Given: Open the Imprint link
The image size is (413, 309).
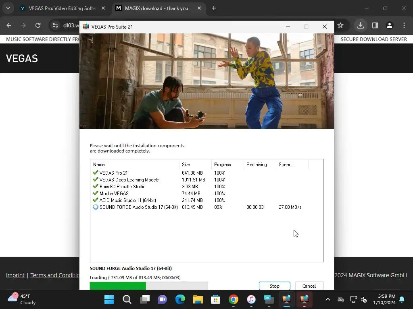Looking at the screenshot, I should 15,275.
